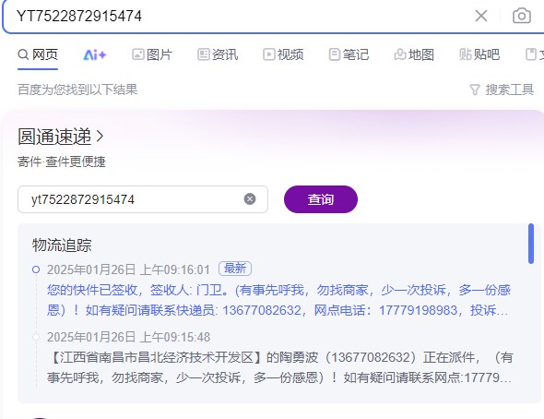Click the blue timeline dot of latest entry
Screen dimensions: 544x419
tap(36, 269)
